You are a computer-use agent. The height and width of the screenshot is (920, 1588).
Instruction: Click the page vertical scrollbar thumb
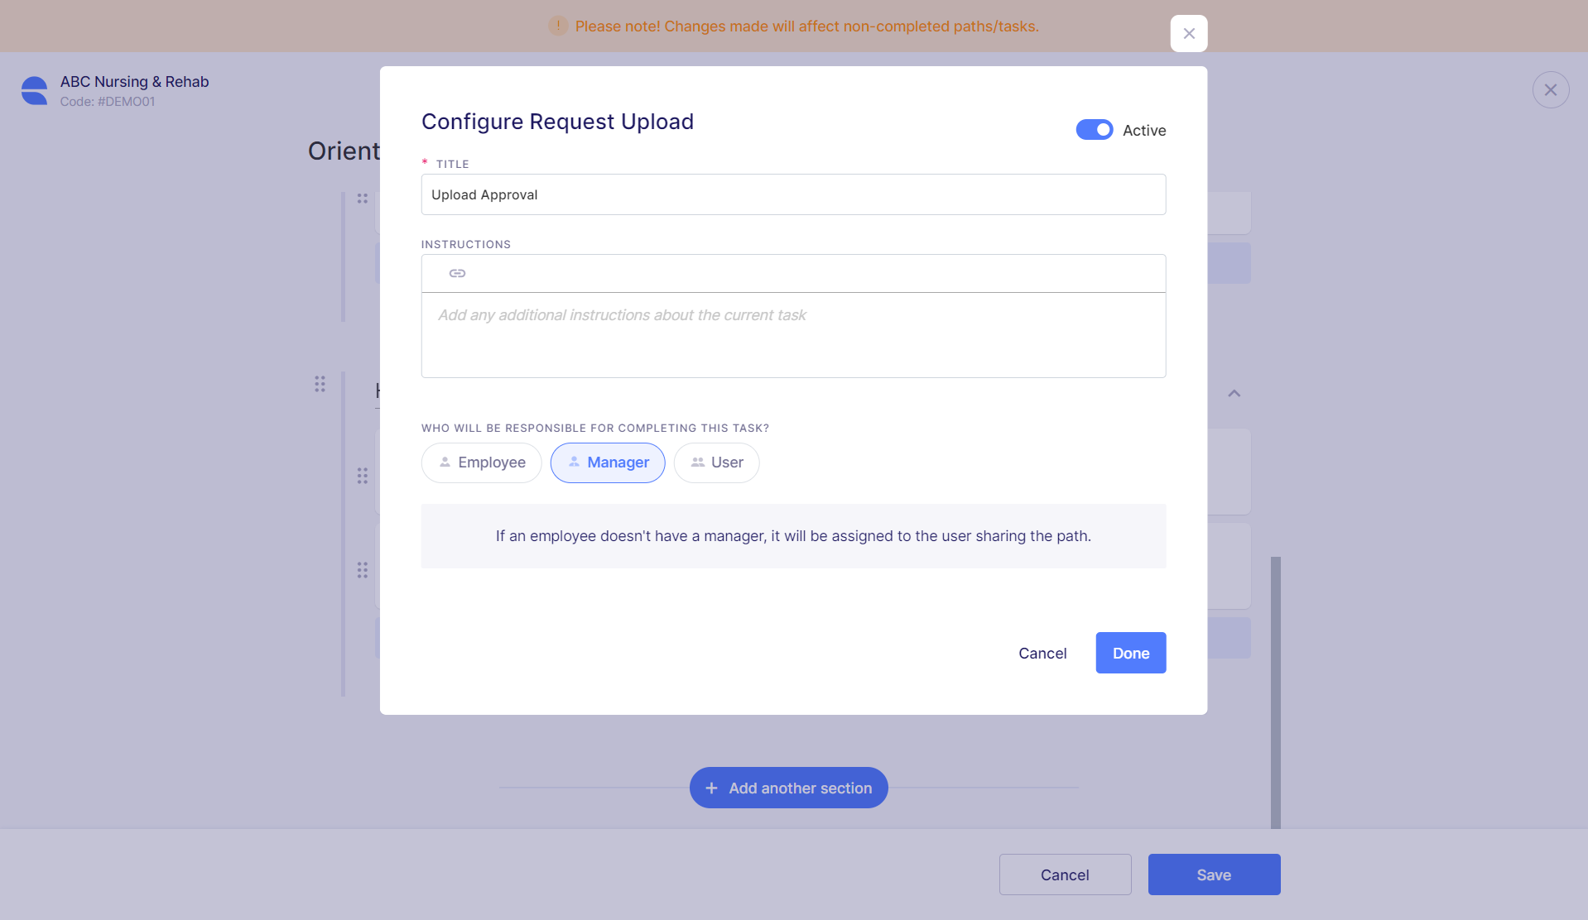point(1275,692)
